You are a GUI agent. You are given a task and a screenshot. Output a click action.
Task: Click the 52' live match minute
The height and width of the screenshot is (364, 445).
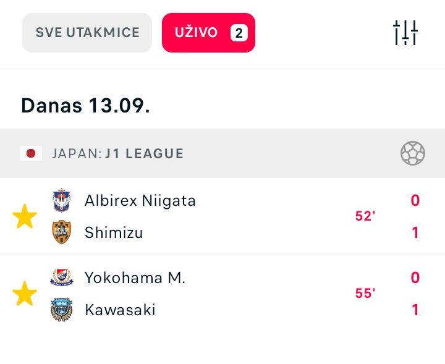[x=365, y=216]
